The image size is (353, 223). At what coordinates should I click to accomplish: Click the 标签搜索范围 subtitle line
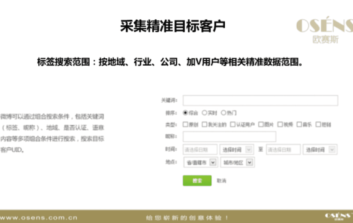(170, 62)
